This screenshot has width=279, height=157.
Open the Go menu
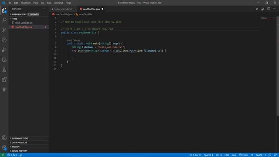click(x=43, y=3)
